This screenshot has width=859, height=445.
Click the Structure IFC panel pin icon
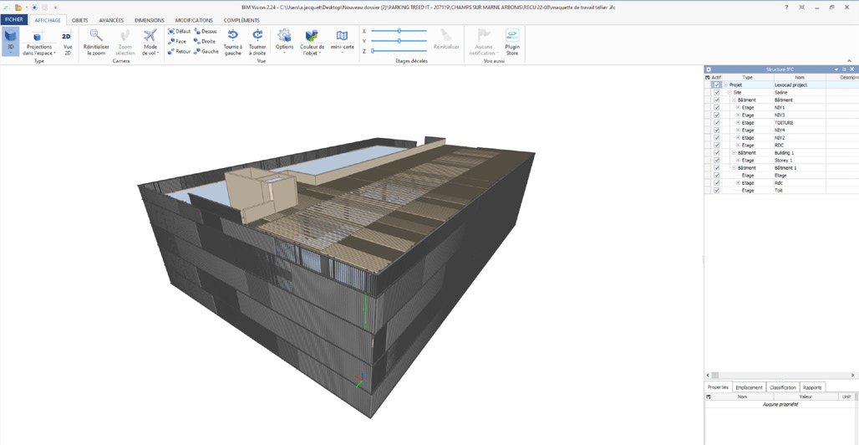[844, 69]
